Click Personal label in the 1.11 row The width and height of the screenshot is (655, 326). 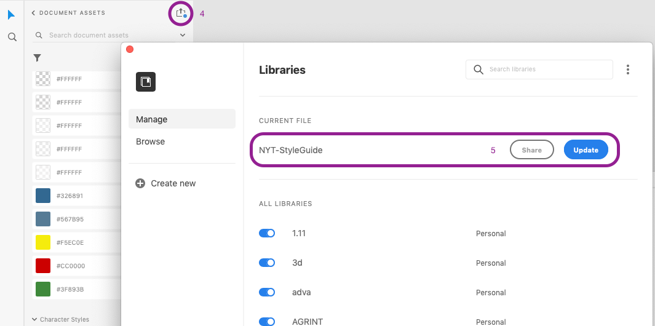(x=491, y=233)
